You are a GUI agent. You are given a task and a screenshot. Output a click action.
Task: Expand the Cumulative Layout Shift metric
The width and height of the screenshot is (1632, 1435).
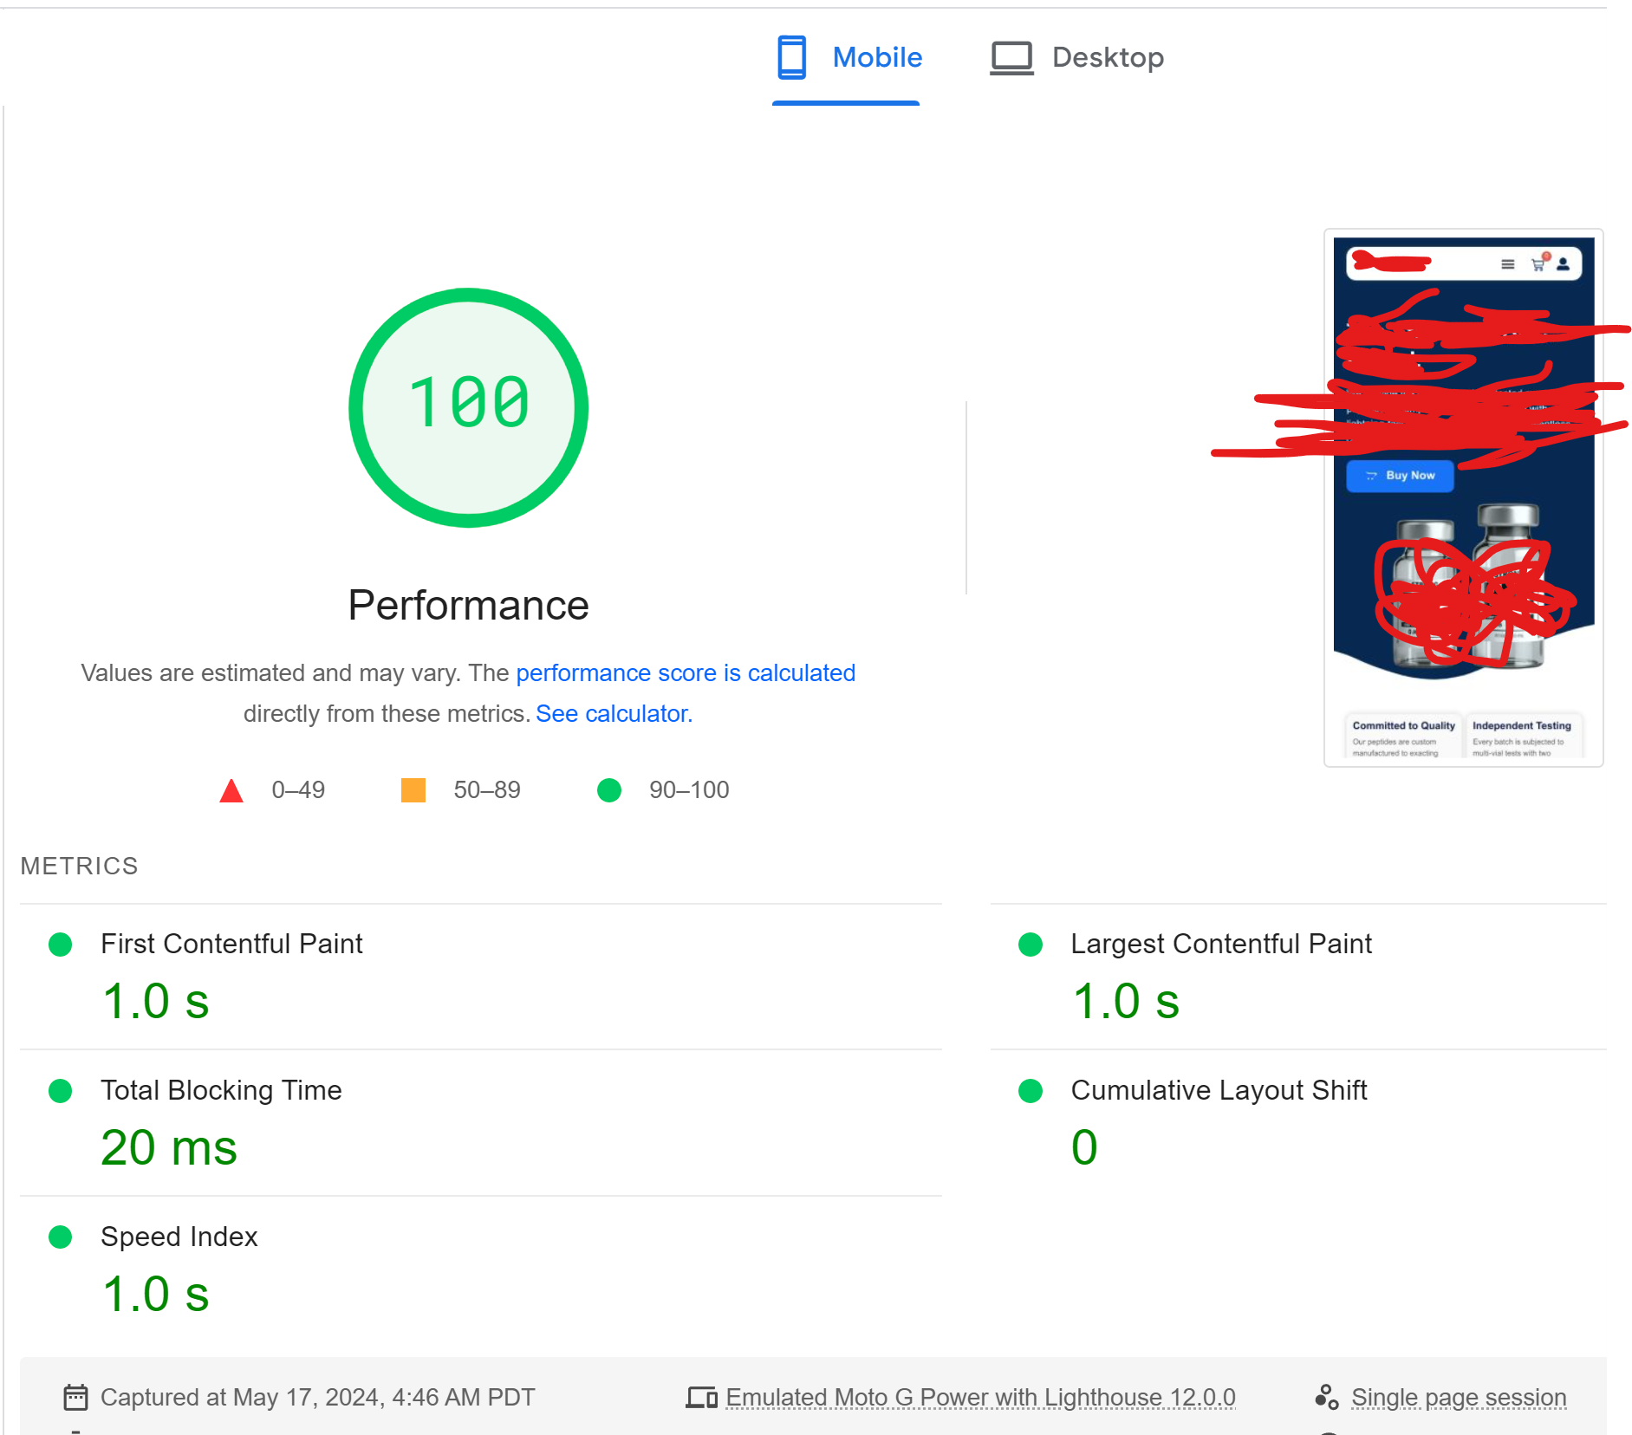(1218, 1090)
